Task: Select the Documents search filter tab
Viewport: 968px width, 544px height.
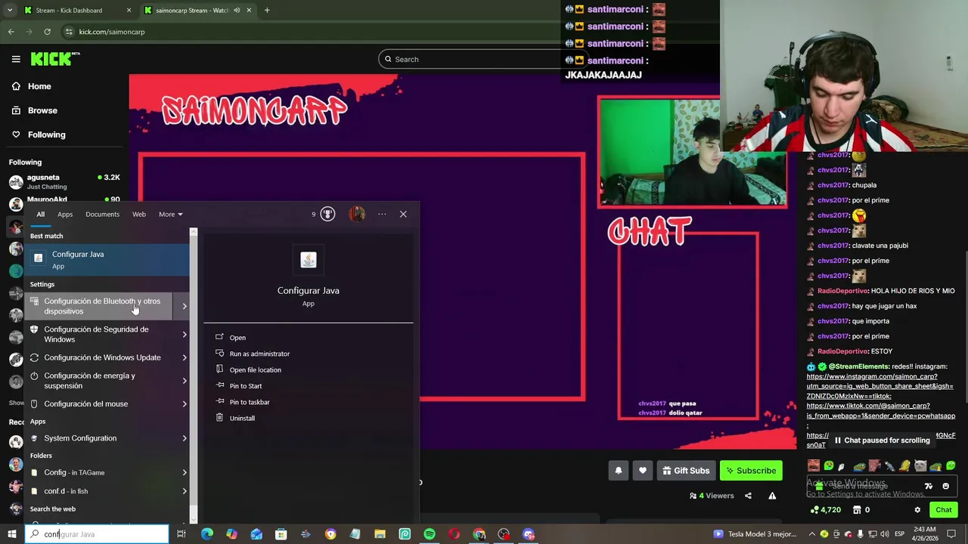Action: (102, 214)
